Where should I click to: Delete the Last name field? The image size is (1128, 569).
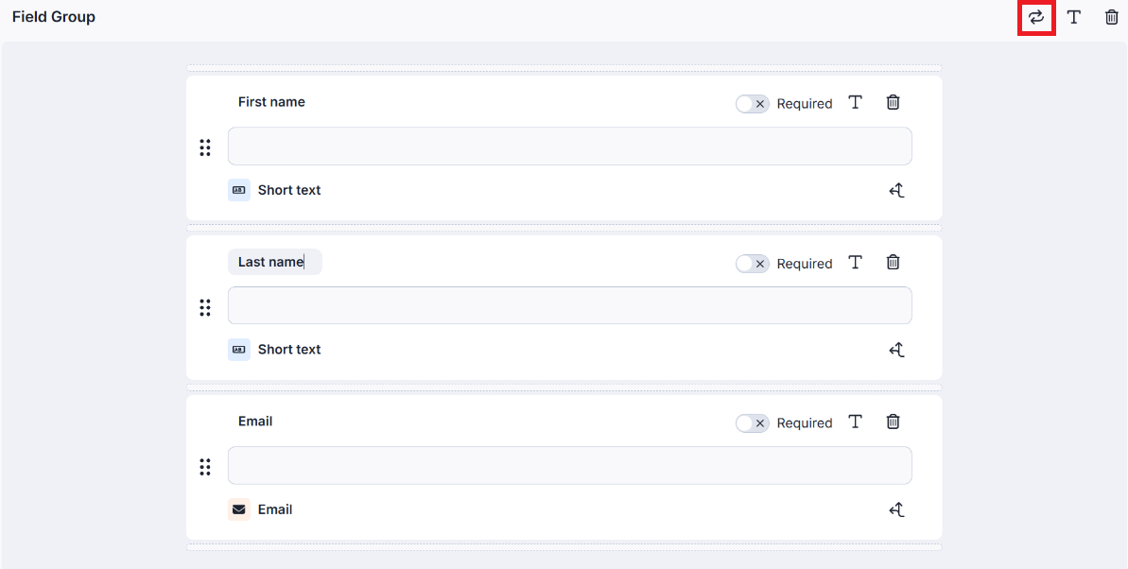(x=893, y=262)
